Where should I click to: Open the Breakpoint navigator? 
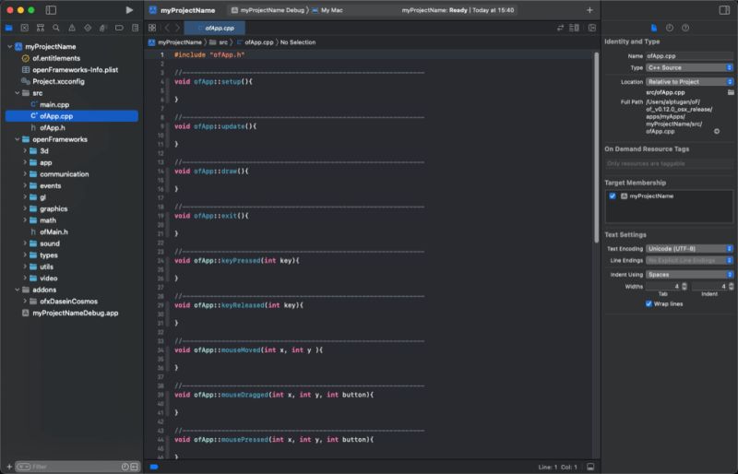point(119,28)
